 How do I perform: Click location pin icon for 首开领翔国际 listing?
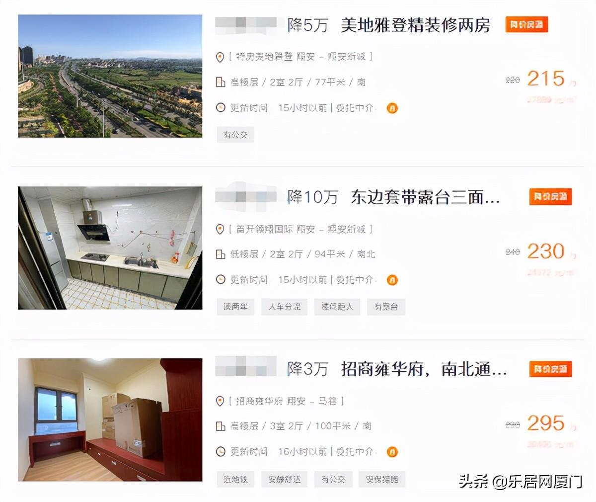click(x=220, y=230)
